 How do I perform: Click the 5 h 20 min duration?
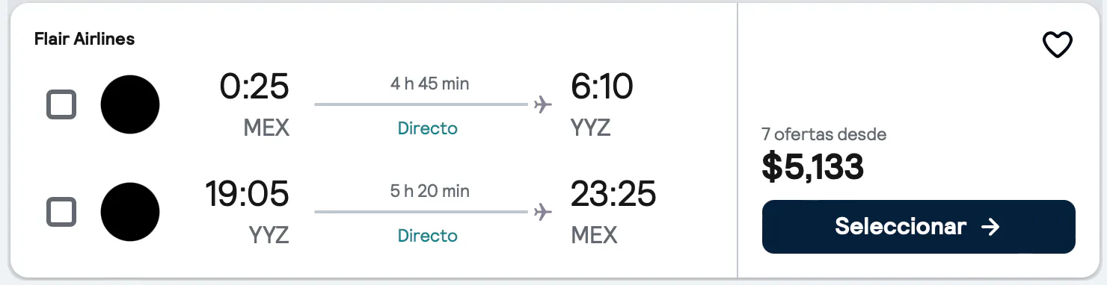pos(430,191)
